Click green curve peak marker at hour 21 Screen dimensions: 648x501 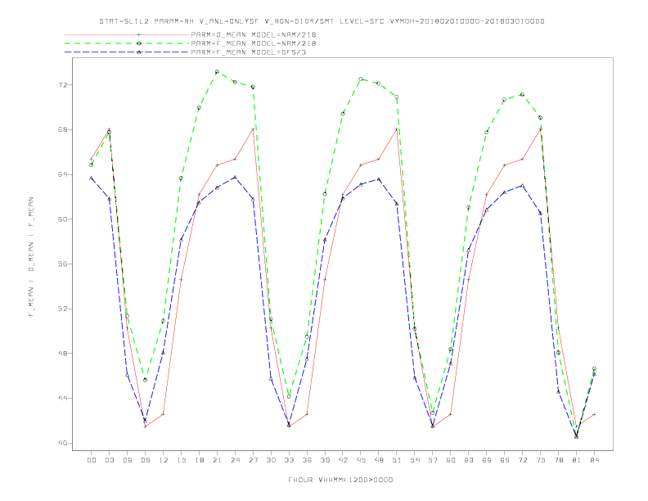[x=217, y=72]
